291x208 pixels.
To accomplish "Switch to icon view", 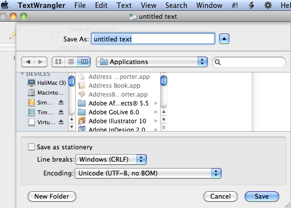I will (x=58, y=62).
